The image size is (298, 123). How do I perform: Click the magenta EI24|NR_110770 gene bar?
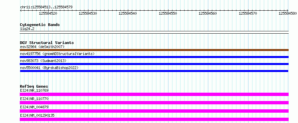154,103
